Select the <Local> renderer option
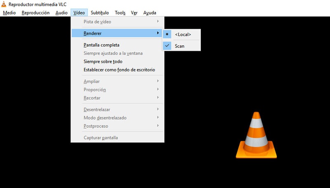Screen dimensions: 330x188 [x=181, y=35]
